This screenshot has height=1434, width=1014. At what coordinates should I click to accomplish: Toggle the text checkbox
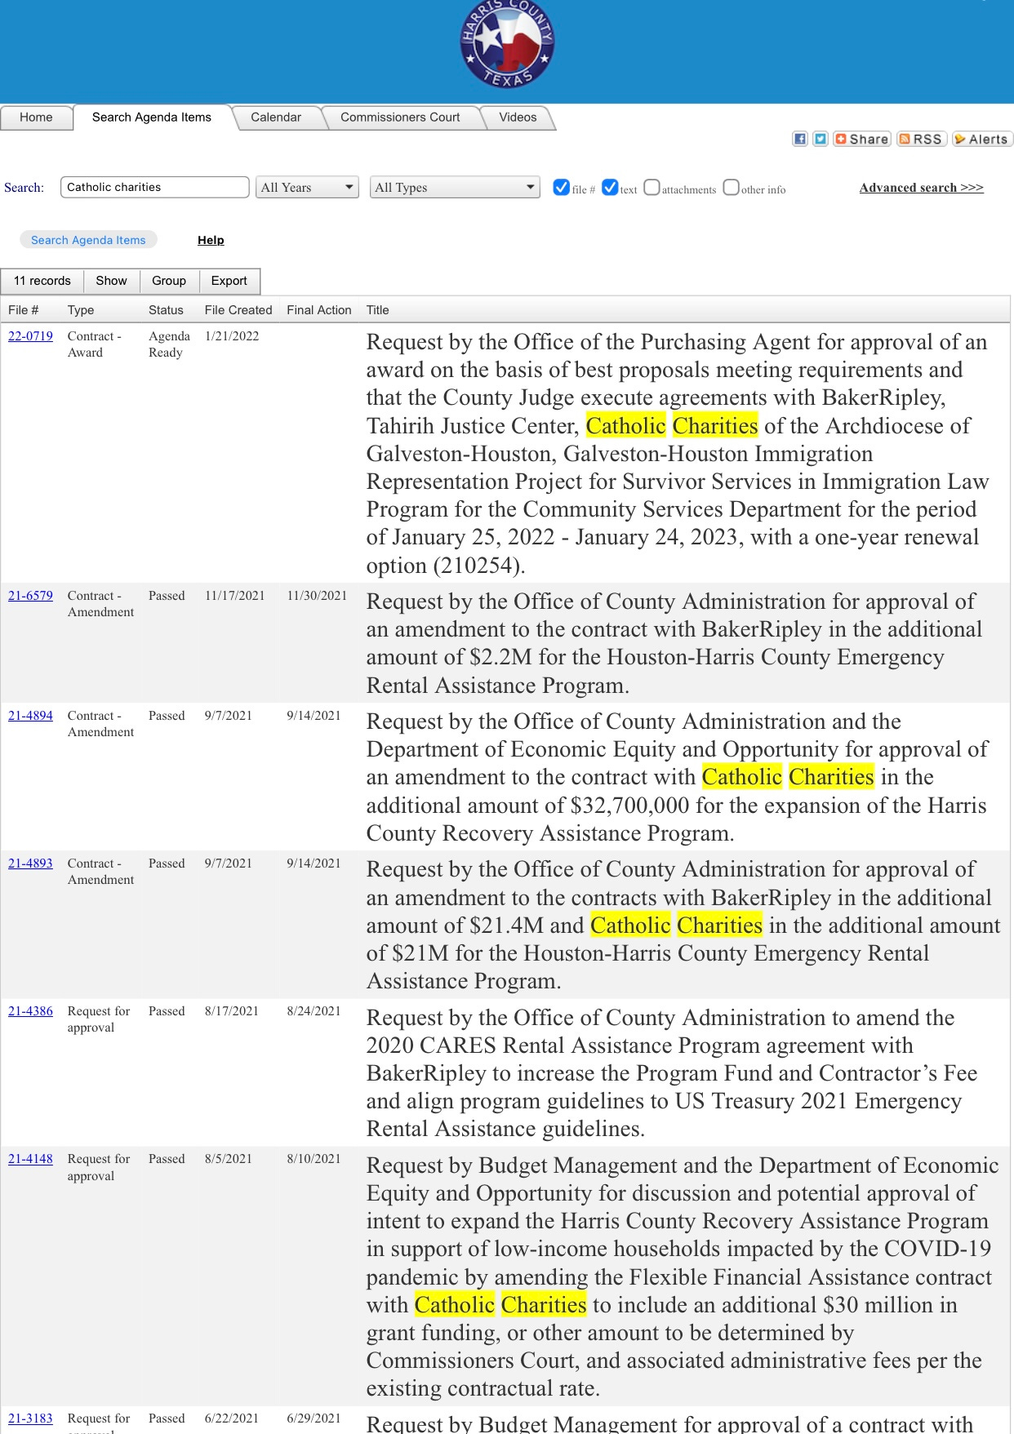click(610, 187)
